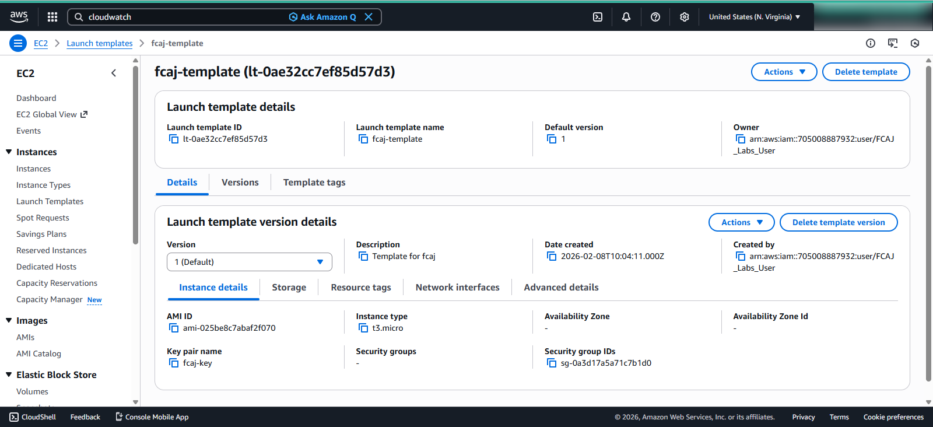933x427 pixels.
Task: Open the AWS services grid menu
Action: [x=52, y=17]
